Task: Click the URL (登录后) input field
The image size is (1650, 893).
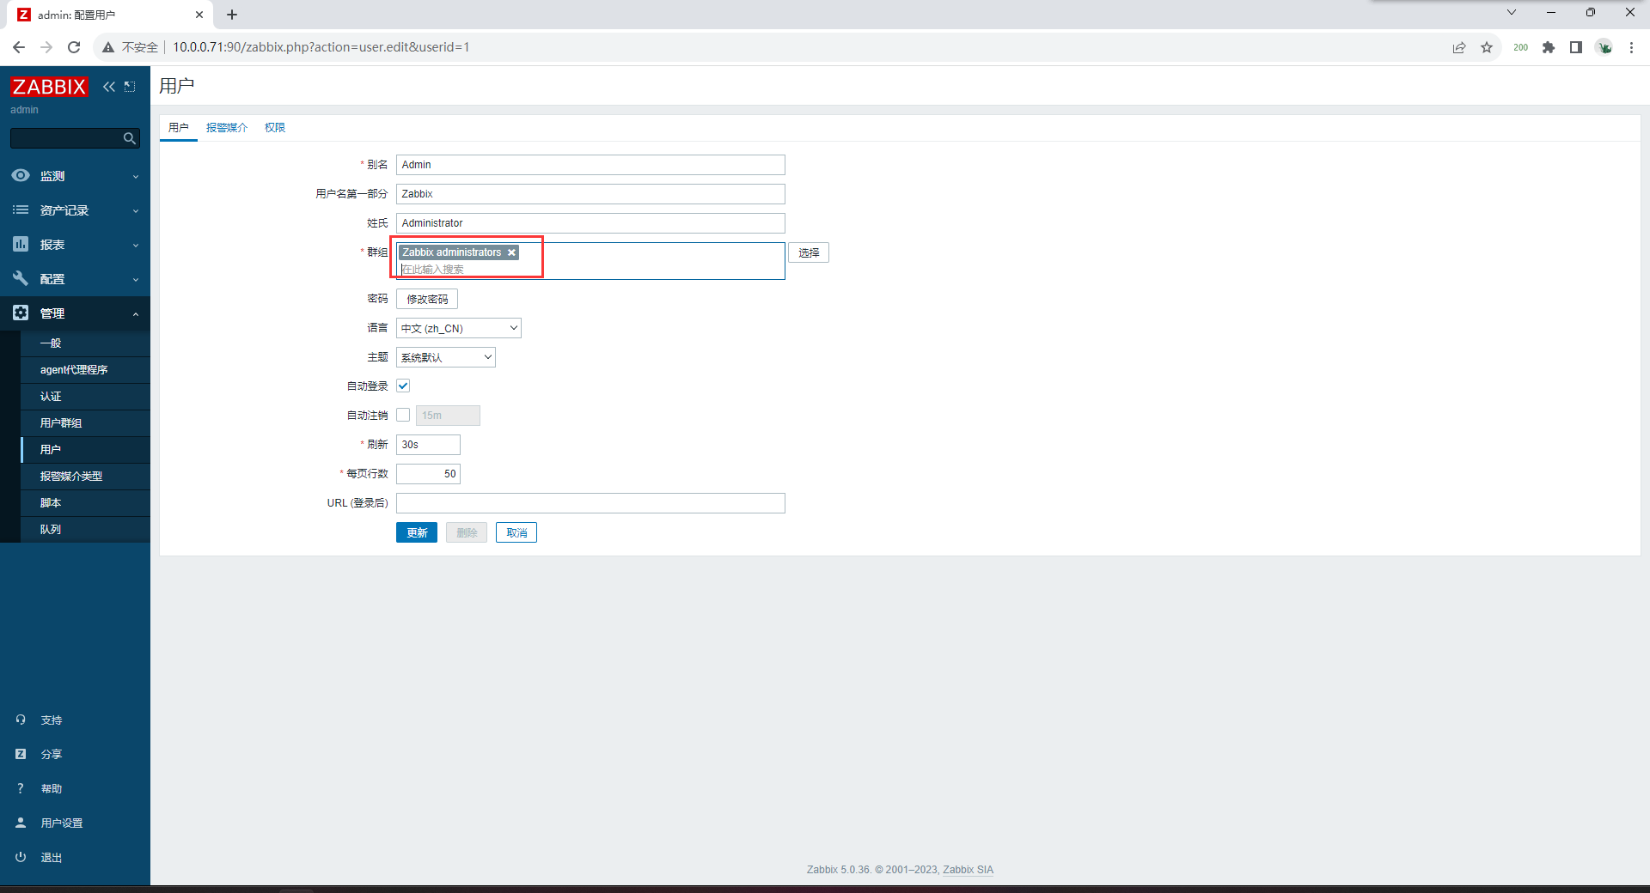Action: (x=590, y=503)
